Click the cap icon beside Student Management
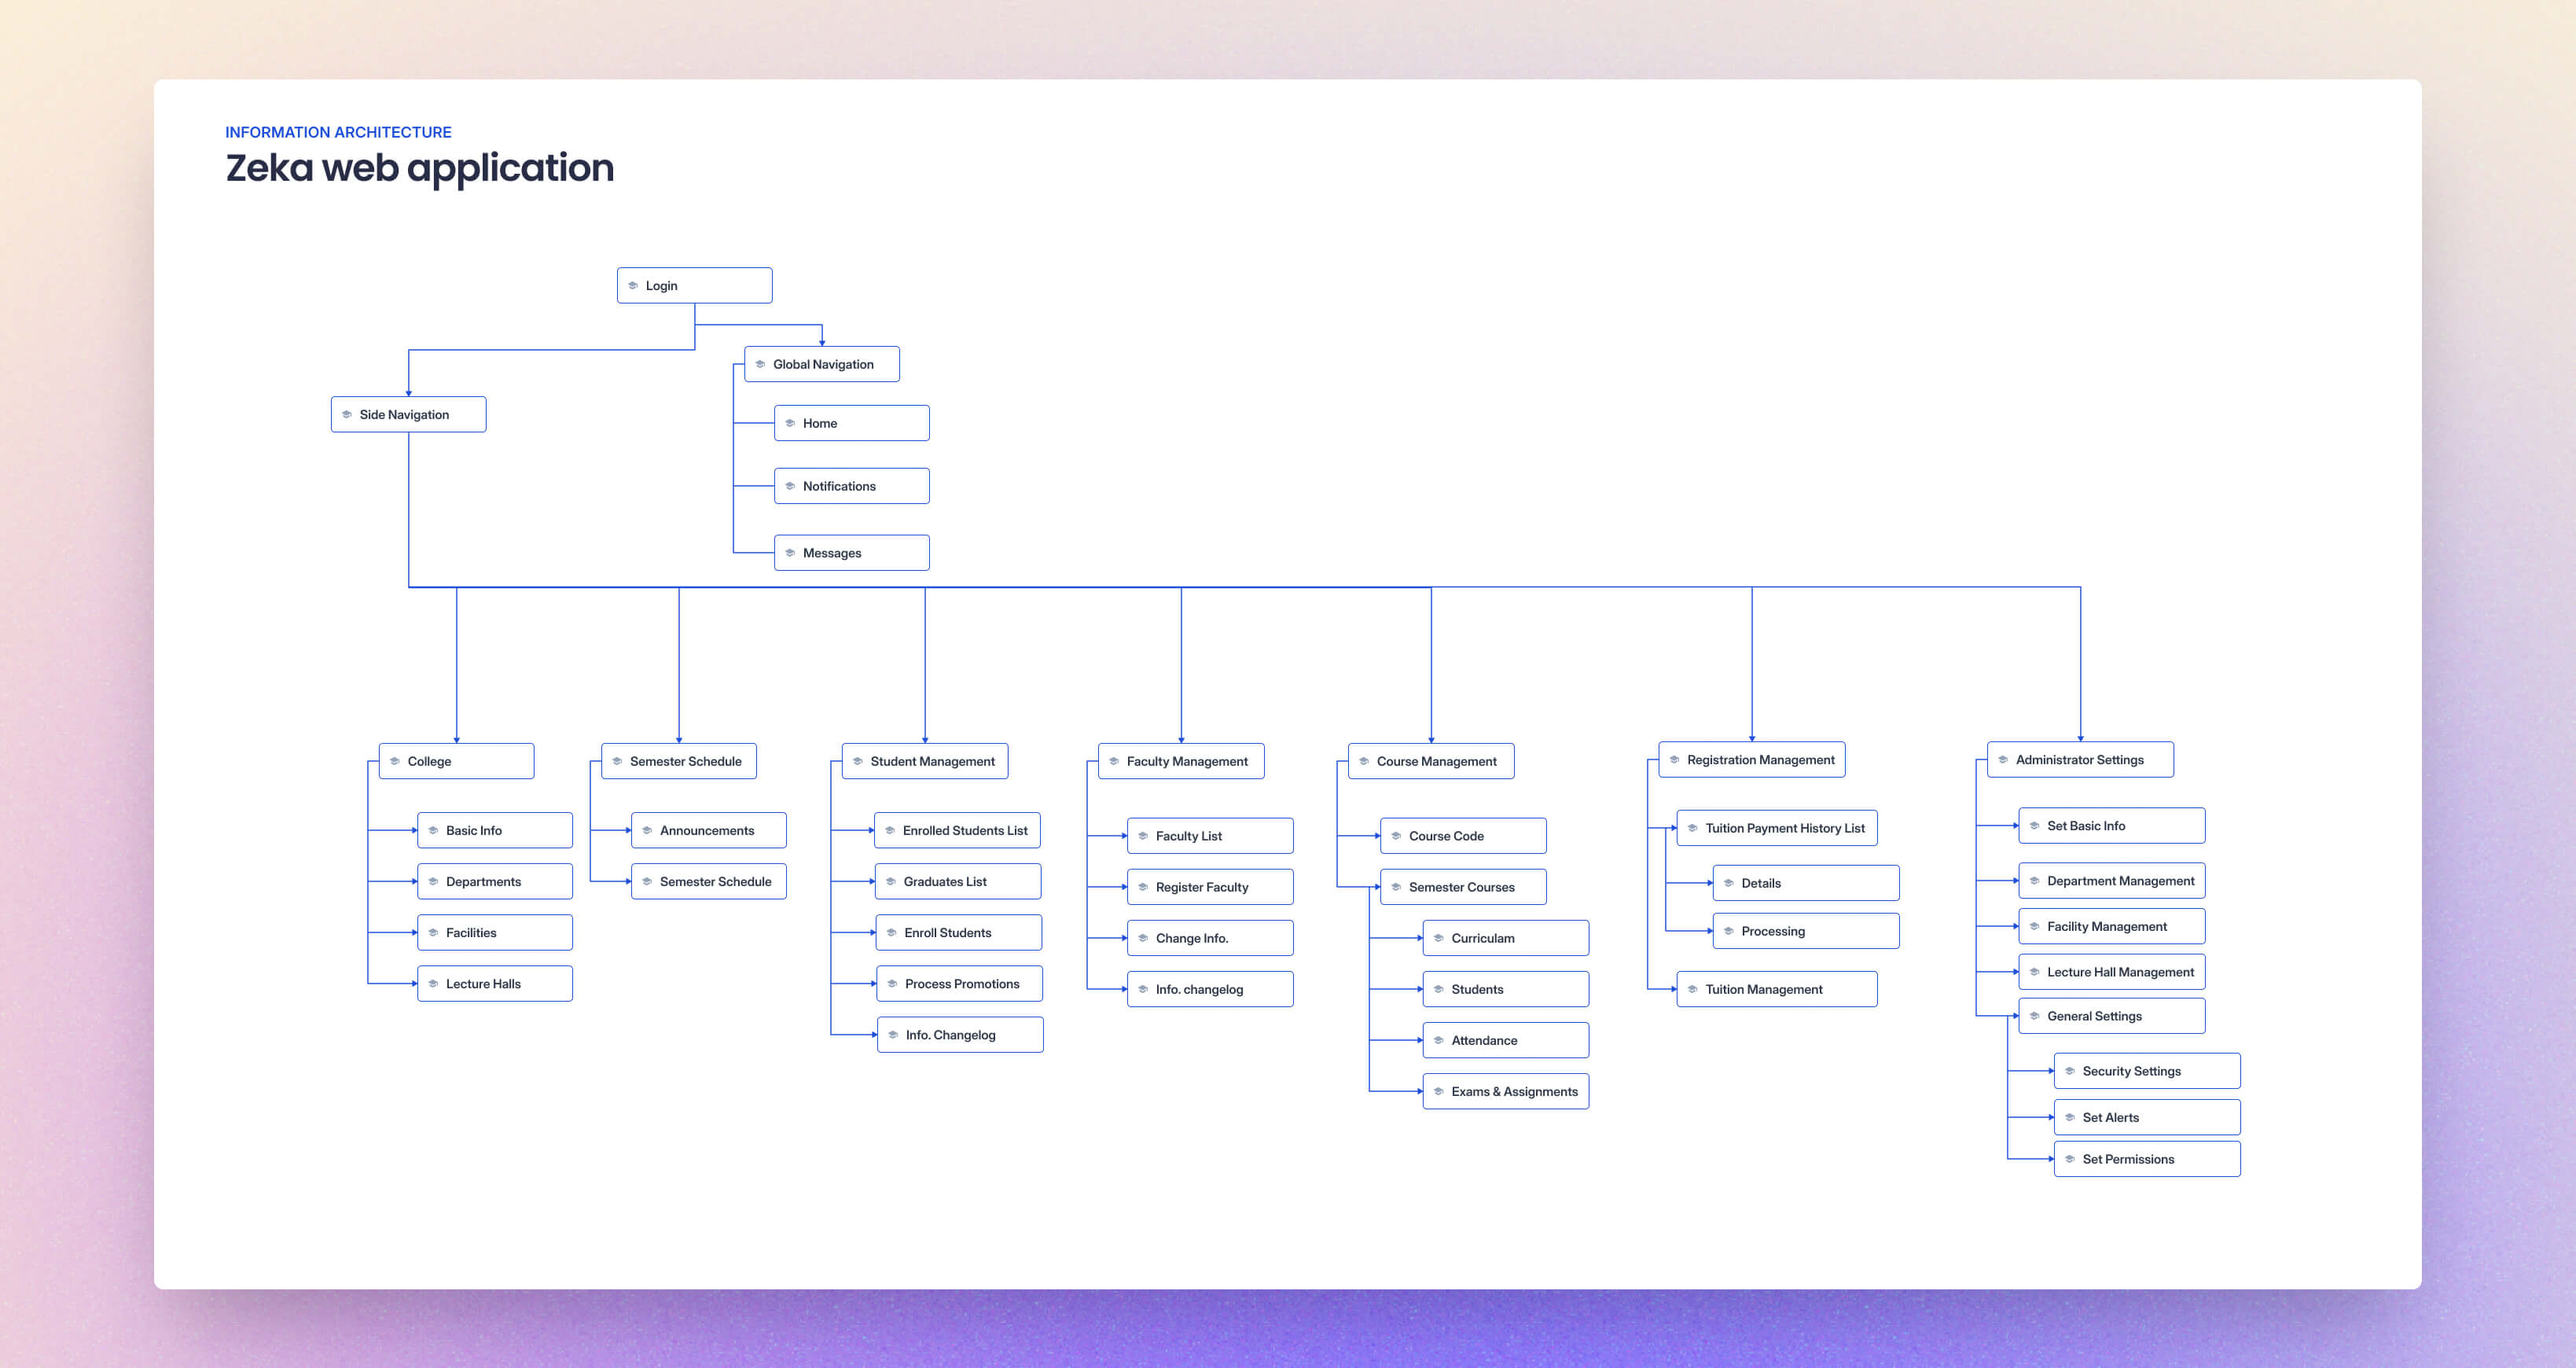2576x1368 pixels. 858,761
